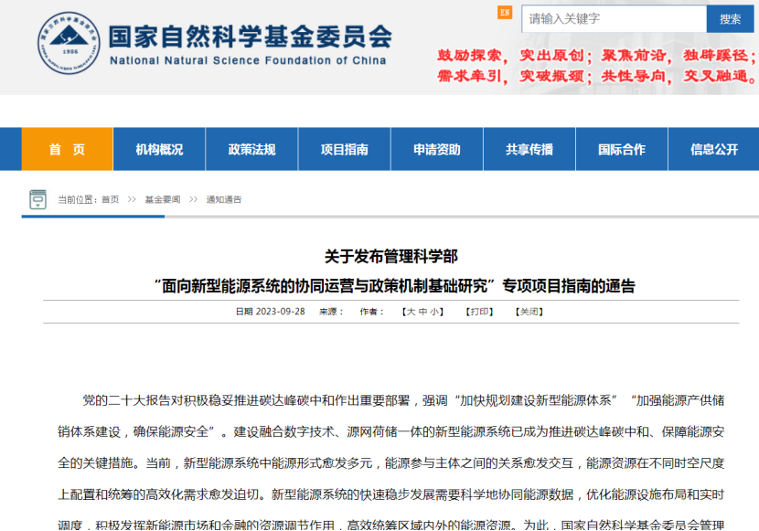Screen dimensions: 759x531
Task: Open the 首页 home tab
Action: 67,149
